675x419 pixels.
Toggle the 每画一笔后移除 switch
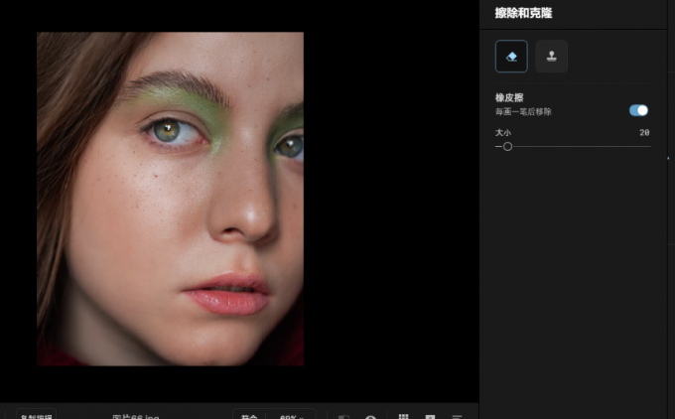click(x=638, y=110)
